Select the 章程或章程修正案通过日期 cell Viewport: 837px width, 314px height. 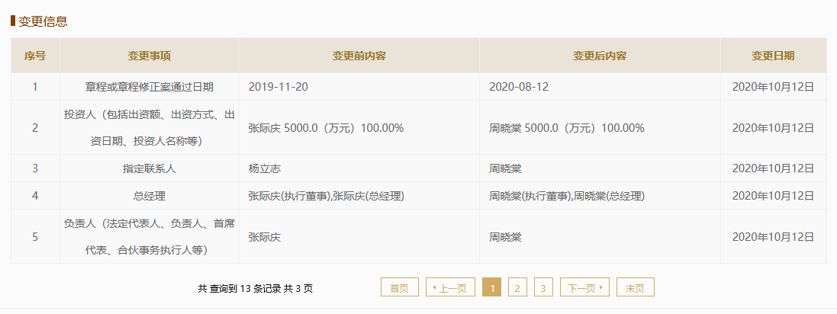click(150, 87)
